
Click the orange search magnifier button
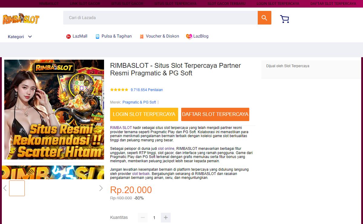pos(264,18)
